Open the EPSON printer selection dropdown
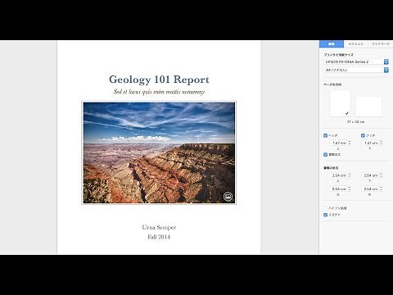This screenshot has height=295, width=393. pos(356,61)
